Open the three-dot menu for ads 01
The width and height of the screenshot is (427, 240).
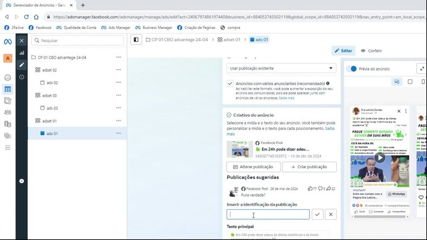(119, 133)
